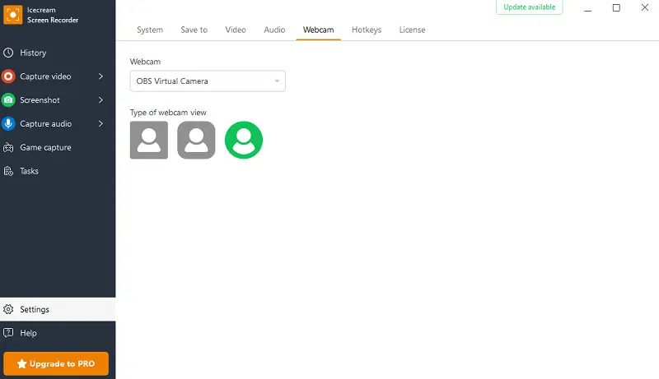Open the Tasks clipboard icon
The image size is (659, 379).
(9, 171)
